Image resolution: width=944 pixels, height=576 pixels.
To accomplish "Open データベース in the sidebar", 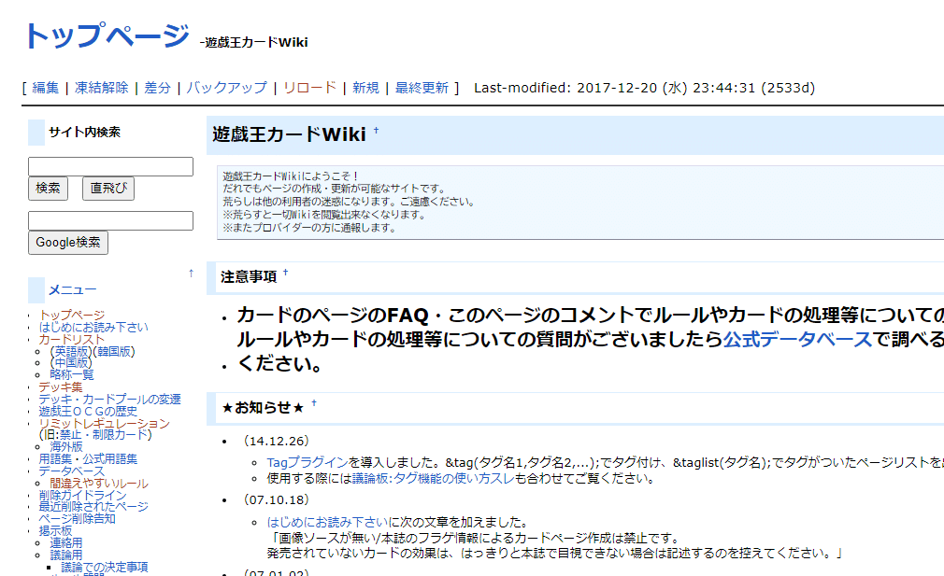I will (x=72, y=471).
